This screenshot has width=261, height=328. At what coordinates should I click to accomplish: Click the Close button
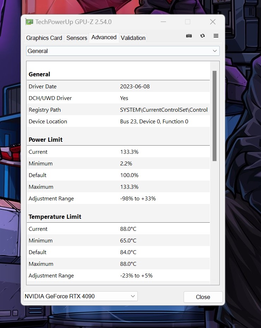203,297
